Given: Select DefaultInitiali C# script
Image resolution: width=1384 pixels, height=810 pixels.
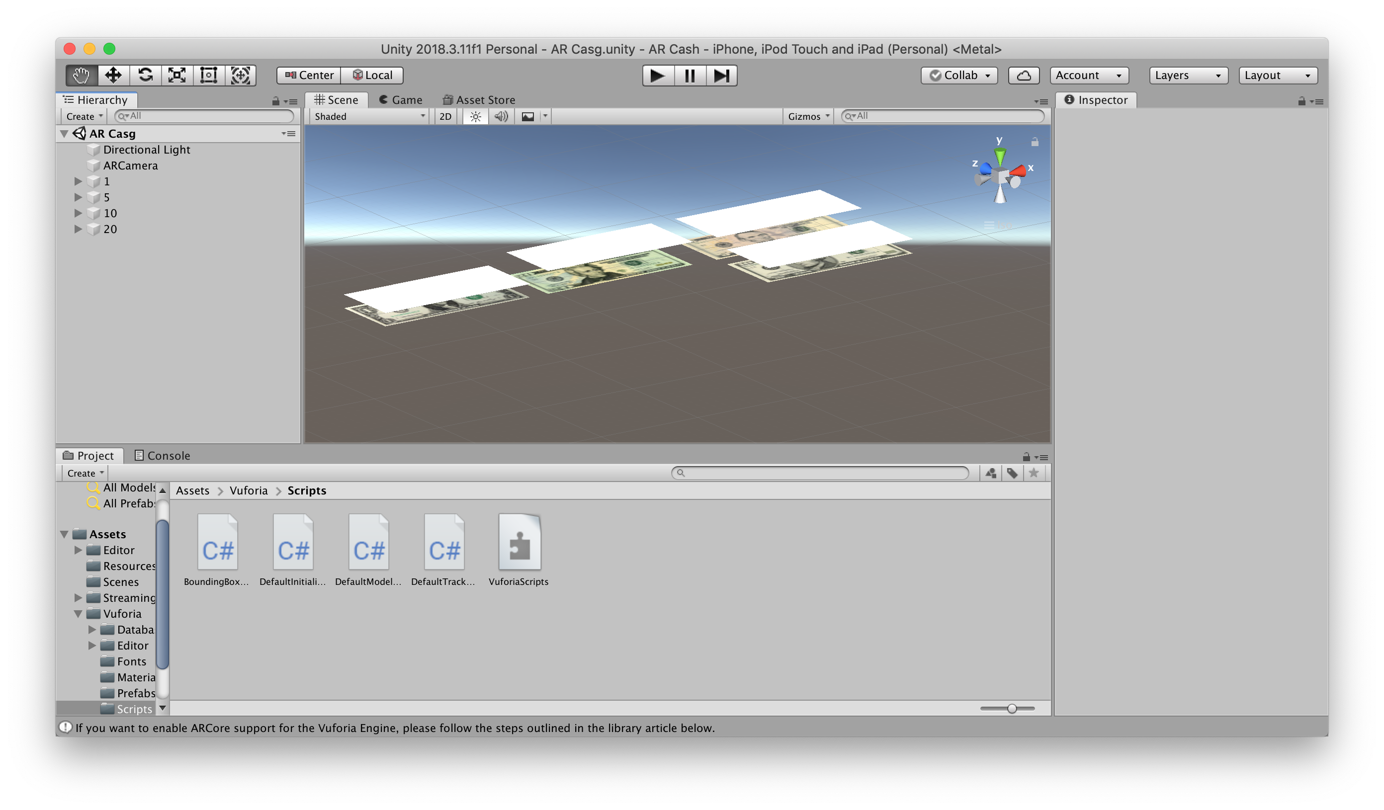Looking at the screenshot, I should 293,550.
